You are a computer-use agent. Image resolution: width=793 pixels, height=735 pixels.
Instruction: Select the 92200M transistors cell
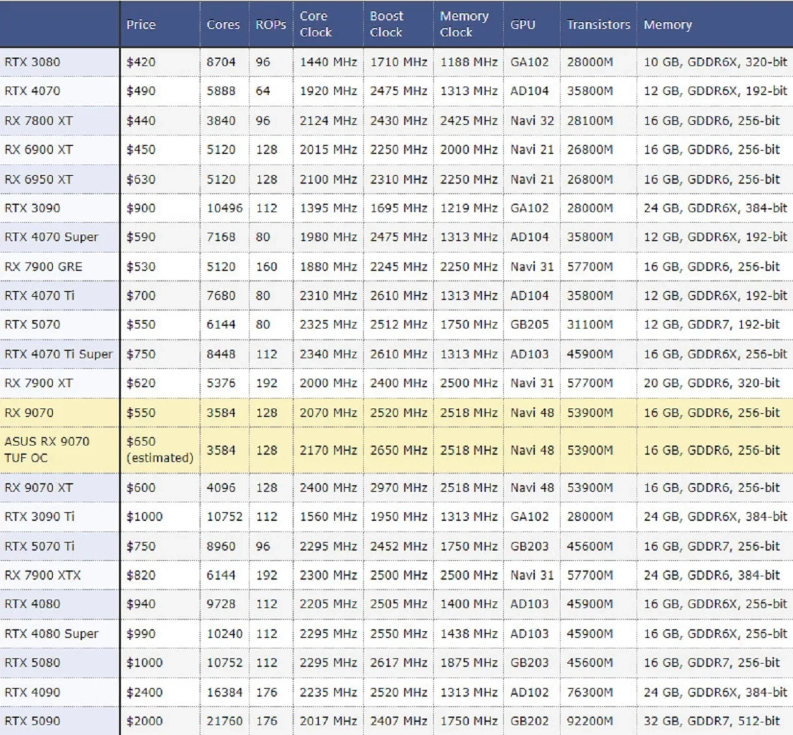point(590,721)
